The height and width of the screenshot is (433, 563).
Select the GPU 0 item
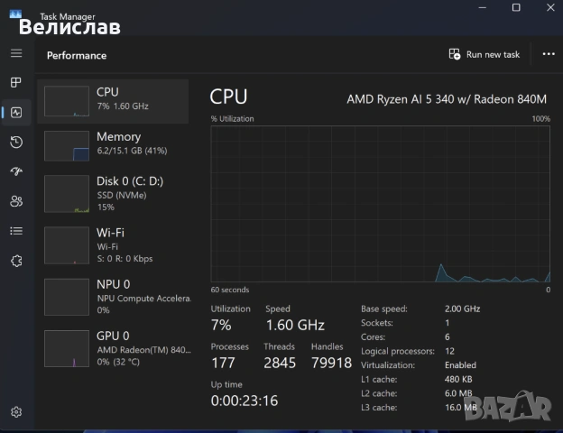114,348
